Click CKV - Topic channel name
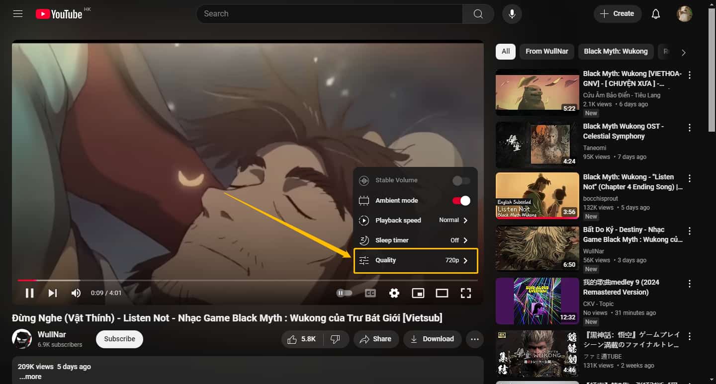Viewport: 716px width, 384px height. 598,304
